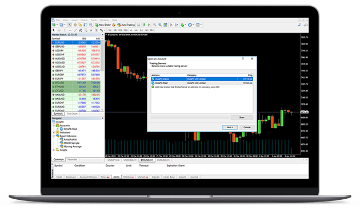Select the Vertical Line drawing tool
Viewport: 360px width, 217px height.
[65, 30]
